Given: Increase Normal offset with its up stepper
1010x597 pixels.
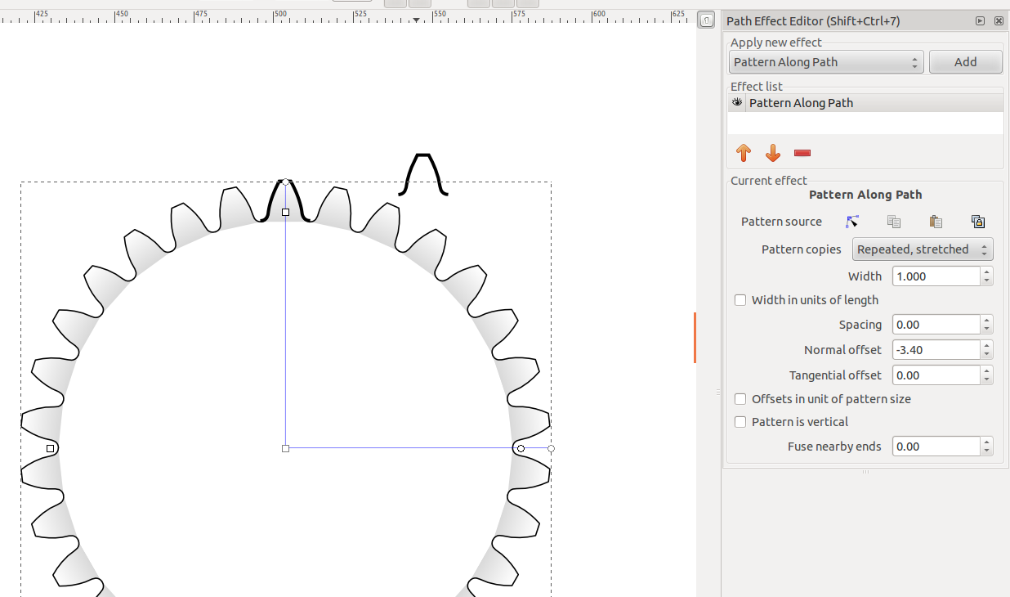Looking at the screenshot, I should (985, 346).
